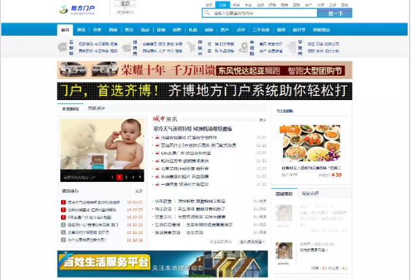The image size is (411, 280).
Task: Click the red rank 3 badge
Action: (x=63, y=217)
